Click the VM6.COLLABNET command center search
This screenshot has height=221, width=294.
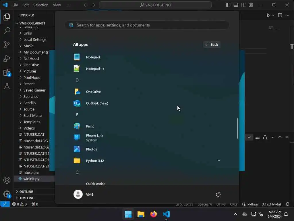click(x=155, y=5)
